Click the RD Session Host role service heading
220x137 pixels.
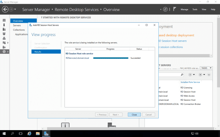coord(79,53)
